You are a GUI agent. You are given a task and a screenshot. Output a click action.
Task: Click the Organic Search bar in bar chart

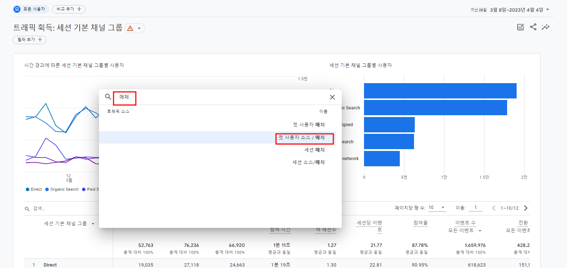point(436,108)
